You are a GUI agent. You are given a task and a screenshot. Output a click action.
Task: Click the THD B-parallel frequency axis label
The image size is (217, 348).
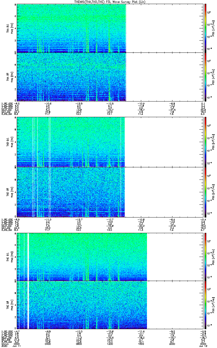pyautogui.click(x=10, y=192)
